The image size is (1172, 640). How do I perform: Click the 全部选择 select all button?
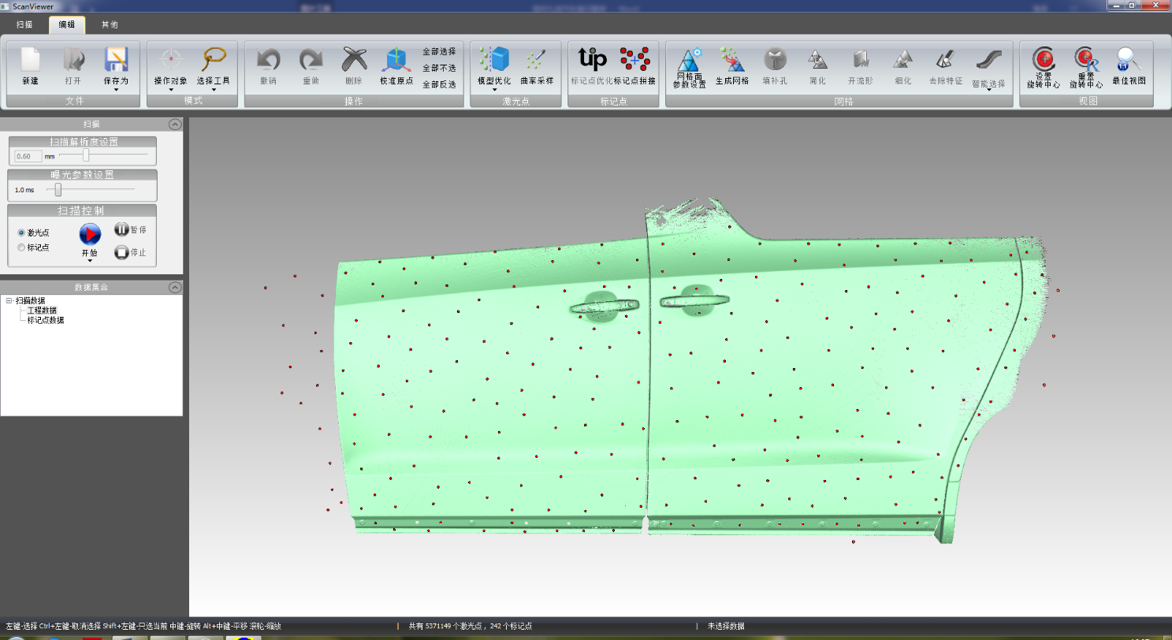click(439, 51)
